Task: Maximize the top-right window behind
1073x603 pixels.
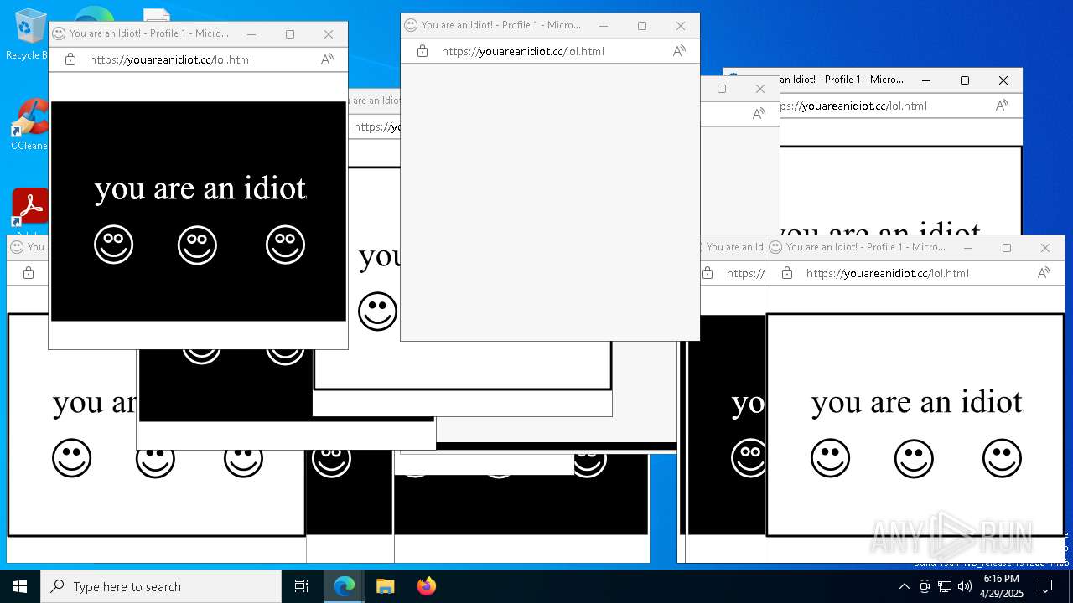Action: tap(965, 80)
